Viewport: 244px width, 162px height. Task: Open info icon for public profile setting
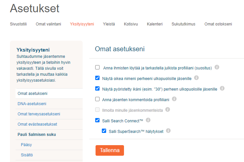pyautogui.click(x=217, y=67)
